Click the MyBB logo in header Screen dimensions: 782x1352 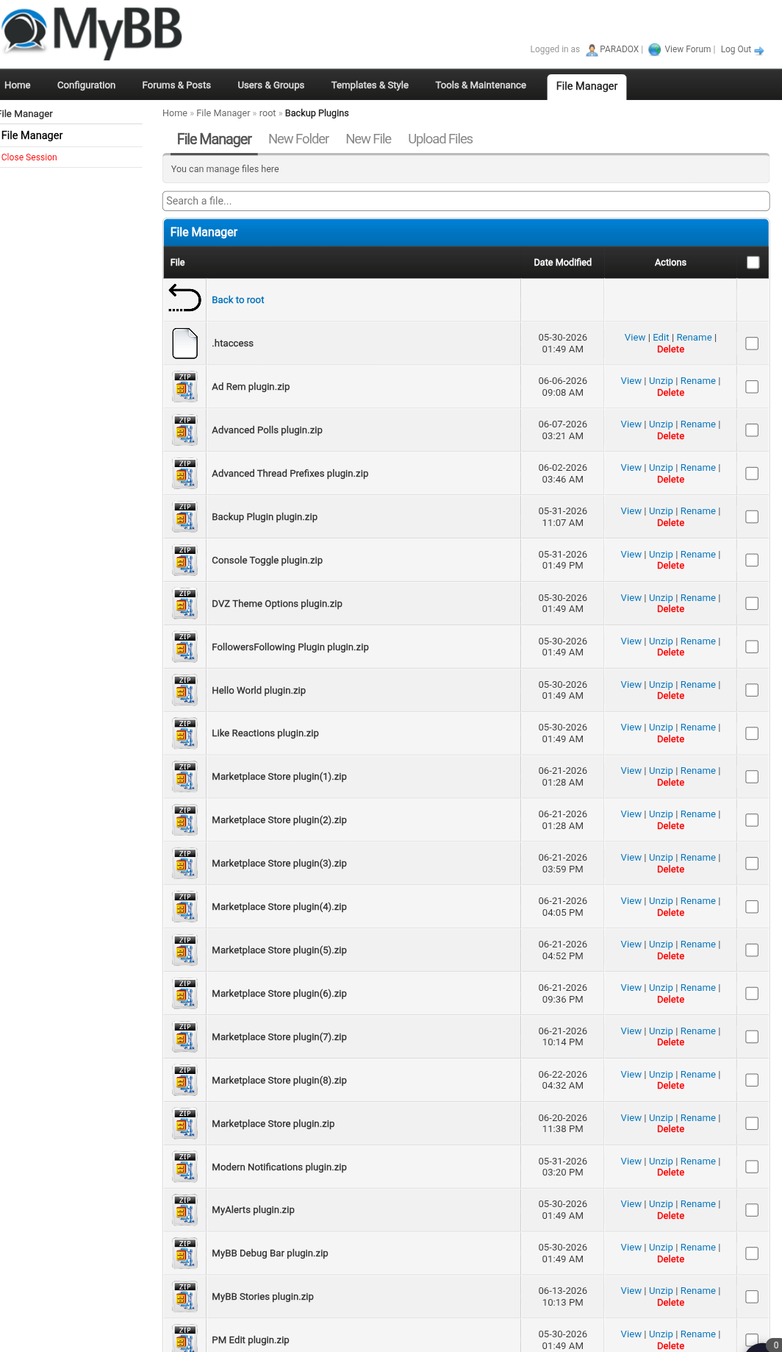(92, 32)
